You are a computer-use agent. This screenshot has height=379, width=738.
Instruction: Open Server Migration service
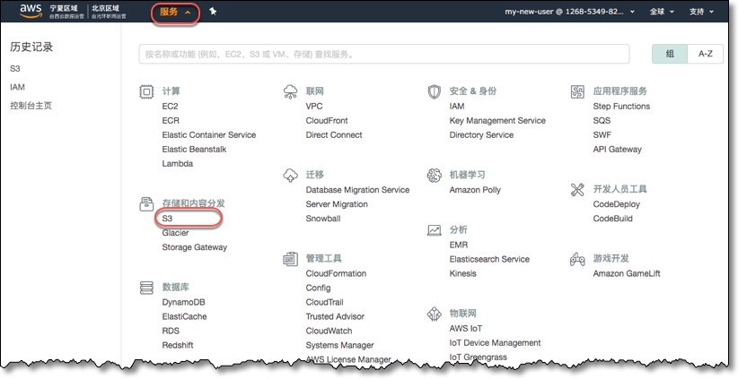click(x=337, y=204)
